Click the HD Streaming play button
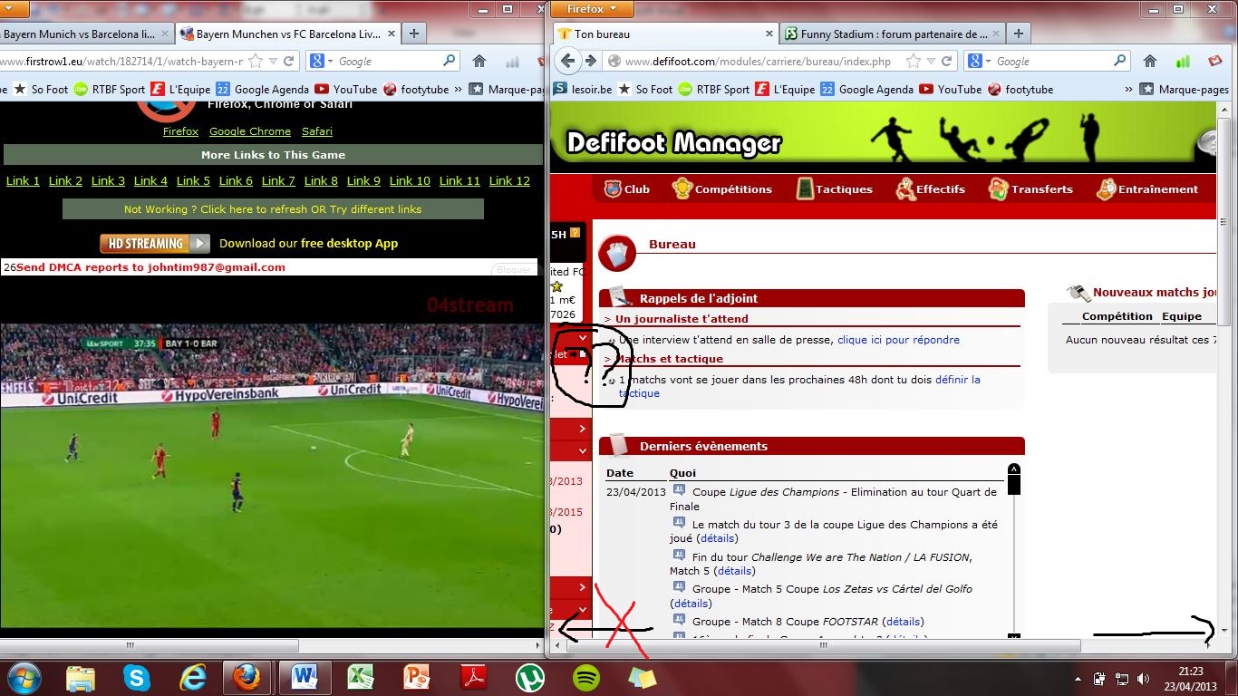The width and height of the screenshot is (1238, 696). (x=155, y=243)
